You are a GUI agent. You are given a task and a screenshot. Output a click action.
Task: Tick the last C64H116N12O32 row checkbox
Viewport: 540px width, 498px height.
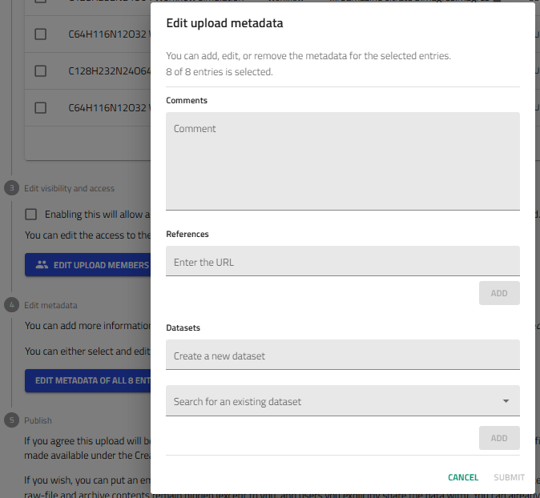click(x=41, y=108)
